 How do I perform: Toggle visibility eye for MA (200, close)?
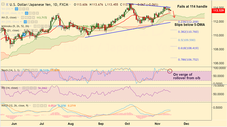click(25, 22)
